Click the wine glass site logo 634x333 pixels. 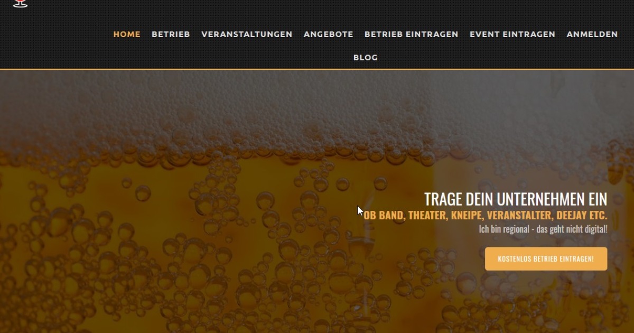tap(20, 3)
